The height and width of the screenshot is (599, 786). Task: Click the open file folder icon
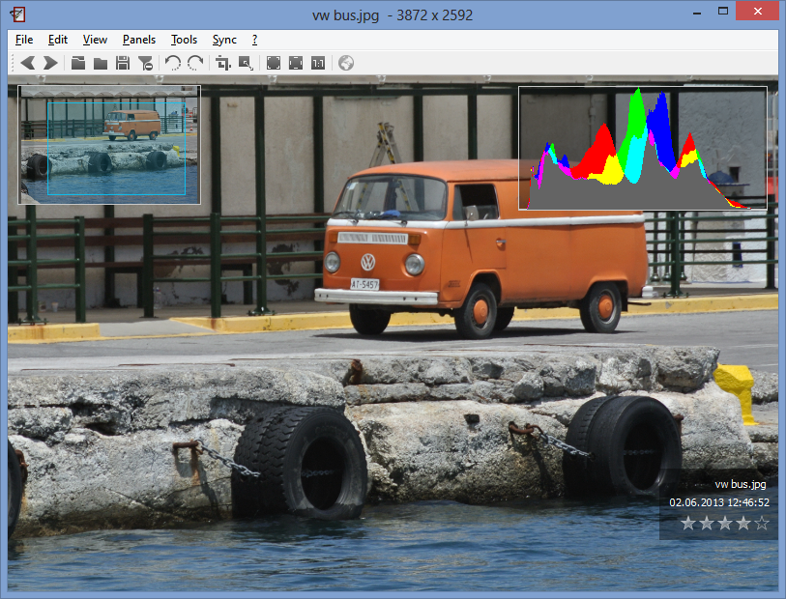click(78, 64)
